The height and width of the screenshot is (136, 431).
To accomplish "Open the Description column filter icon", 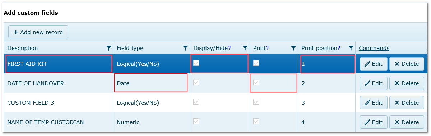I will click(108, 48).
